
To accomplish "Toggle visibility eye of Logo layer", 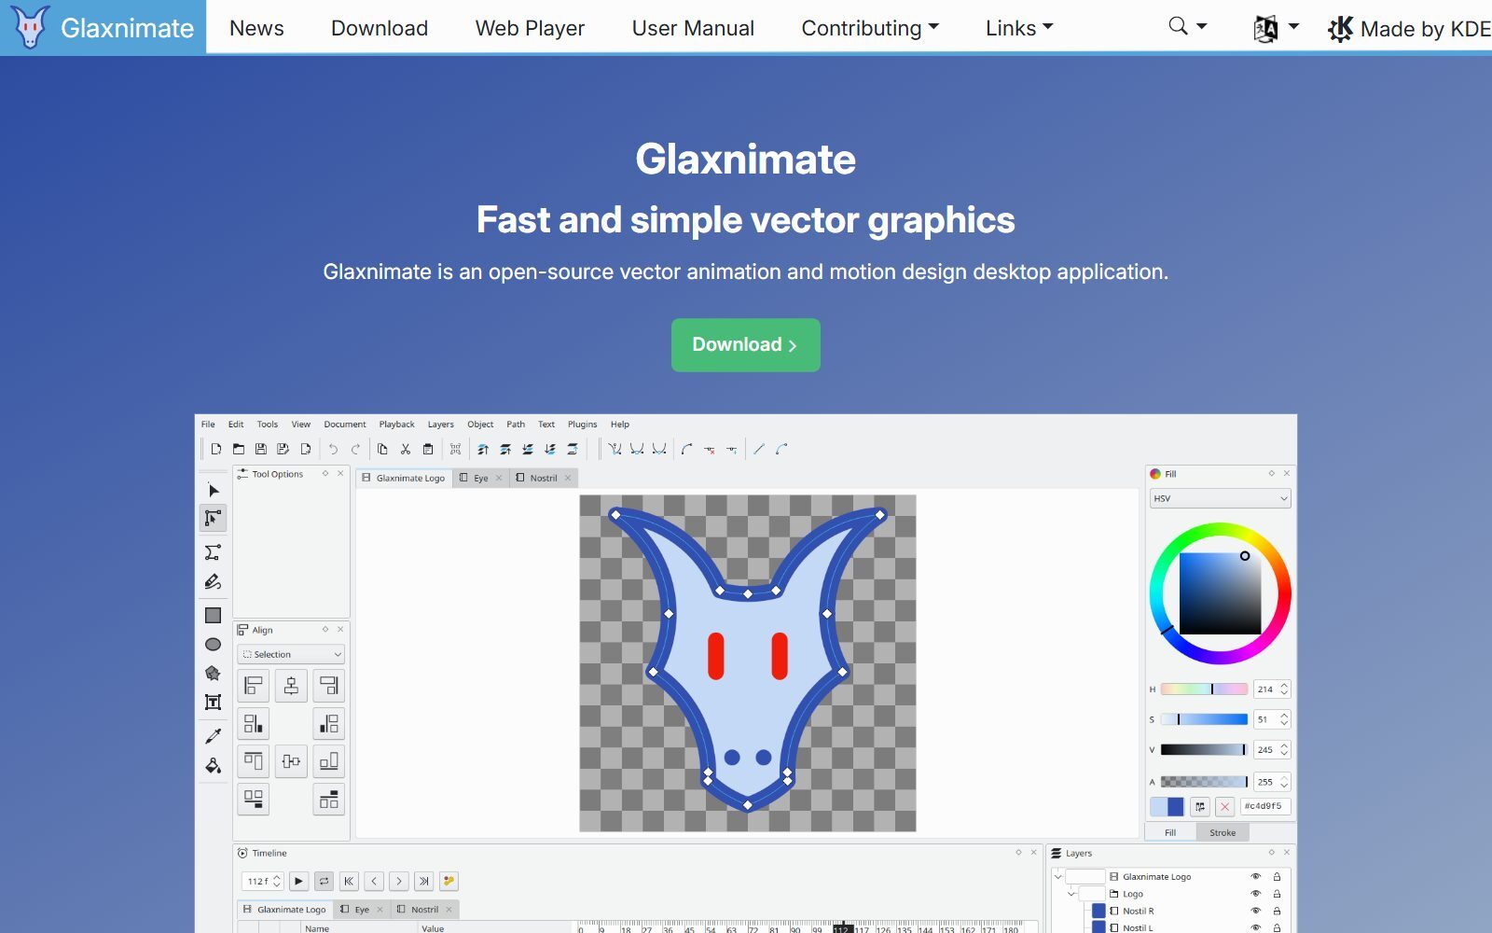I will pos(1255,894).
